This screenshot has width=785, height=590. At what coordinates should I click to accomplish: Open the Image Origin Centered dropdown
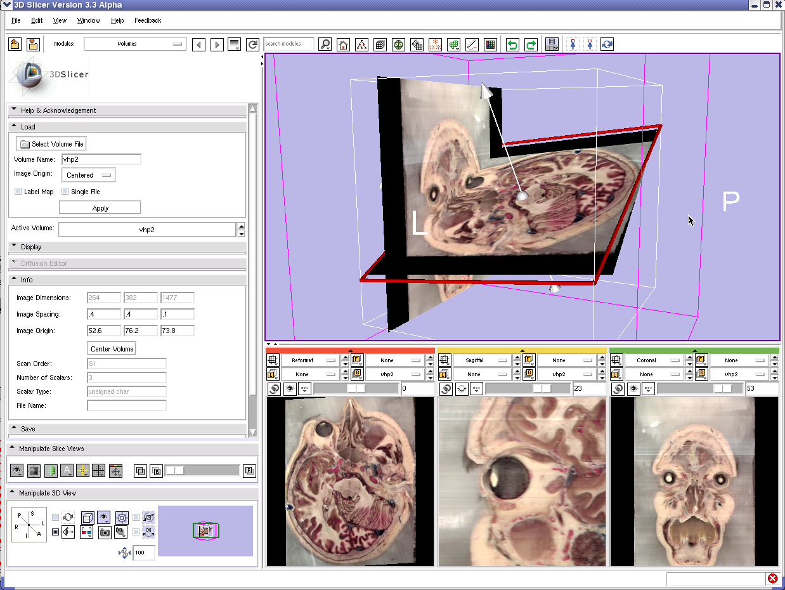[88, 175]
